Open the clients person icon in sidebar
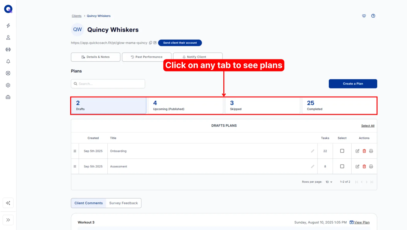 point(8,38)
